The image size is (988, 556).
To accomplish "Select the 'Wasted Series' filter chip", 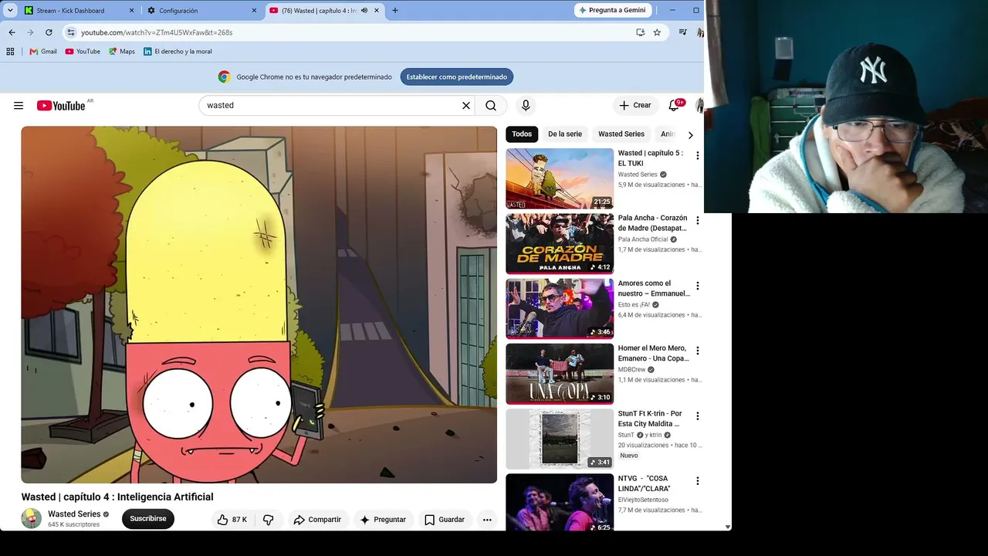I will [621, 134].
